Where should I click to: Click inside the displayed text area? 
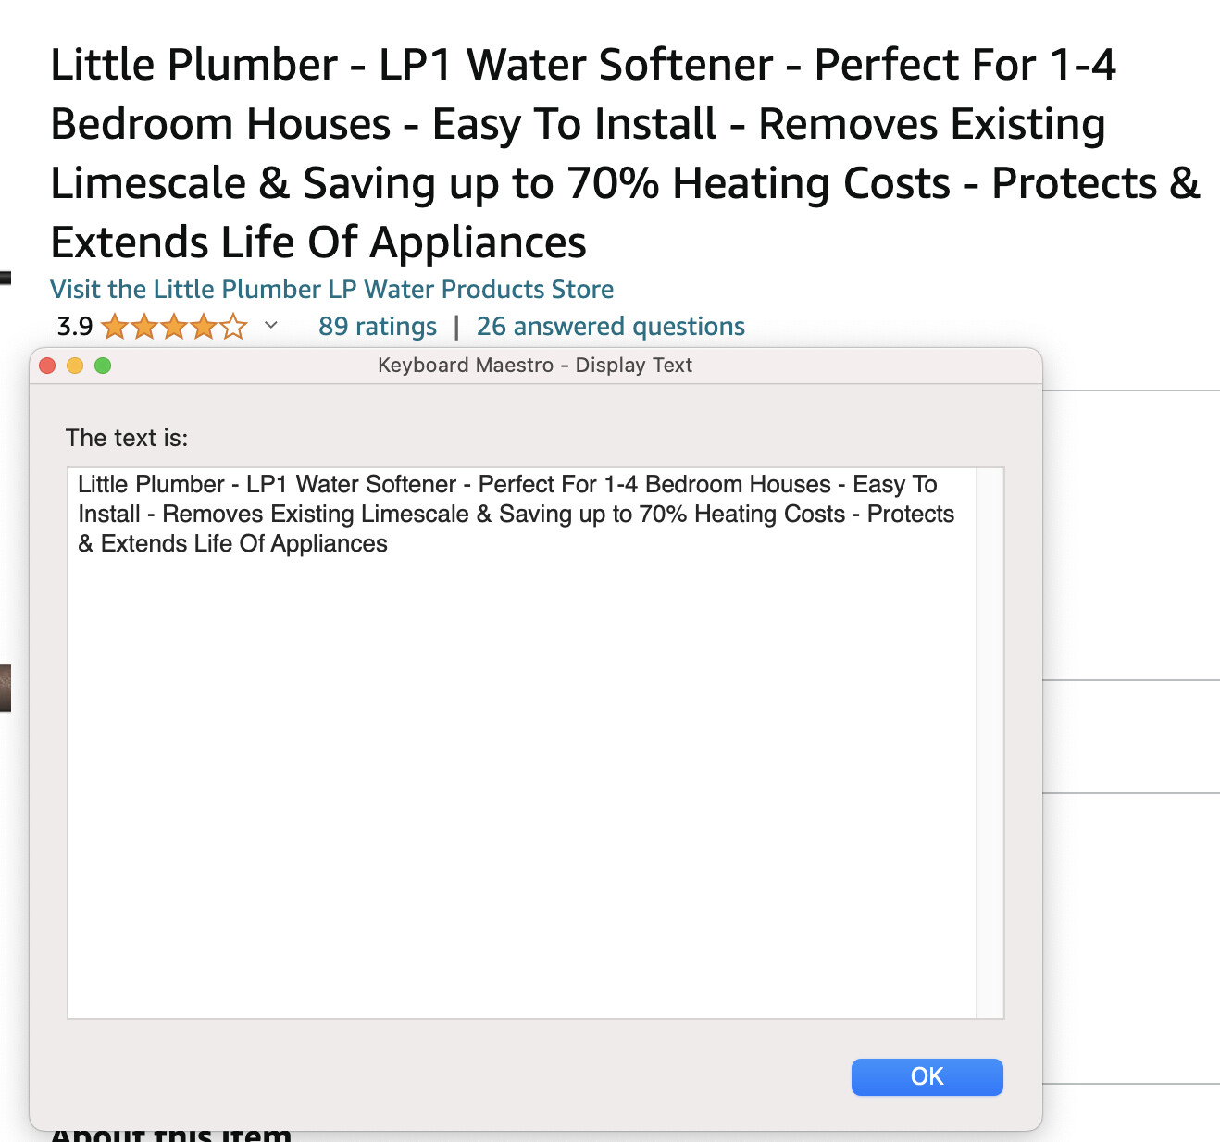click(x=522, y=743)
